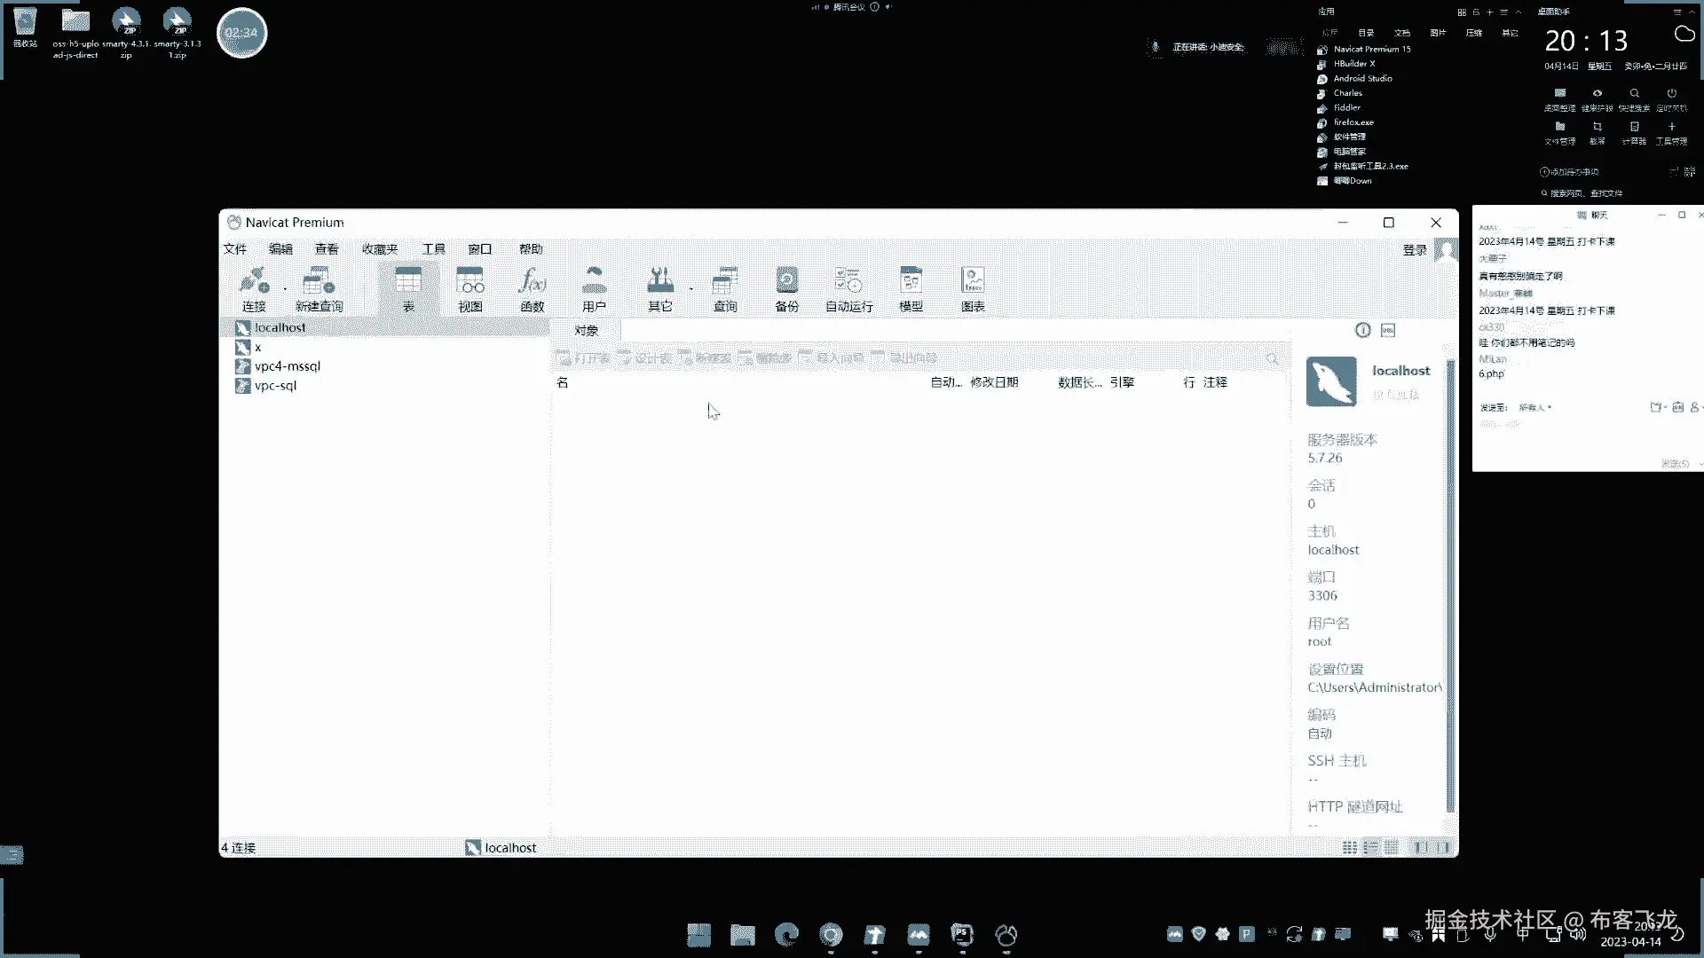The width and height of the screenshot is (1704, 958).
Task: Click the info panel vertical scrollbar
Action: (x=1450, y=585)
